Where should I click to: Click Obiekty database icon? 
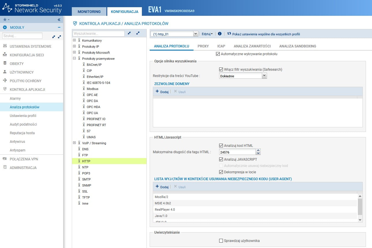click(5, 64)
